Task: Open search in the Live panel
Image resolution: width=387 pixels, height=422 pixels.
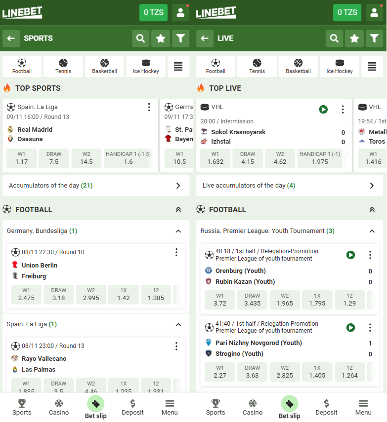Action: [x=334, y=38]
